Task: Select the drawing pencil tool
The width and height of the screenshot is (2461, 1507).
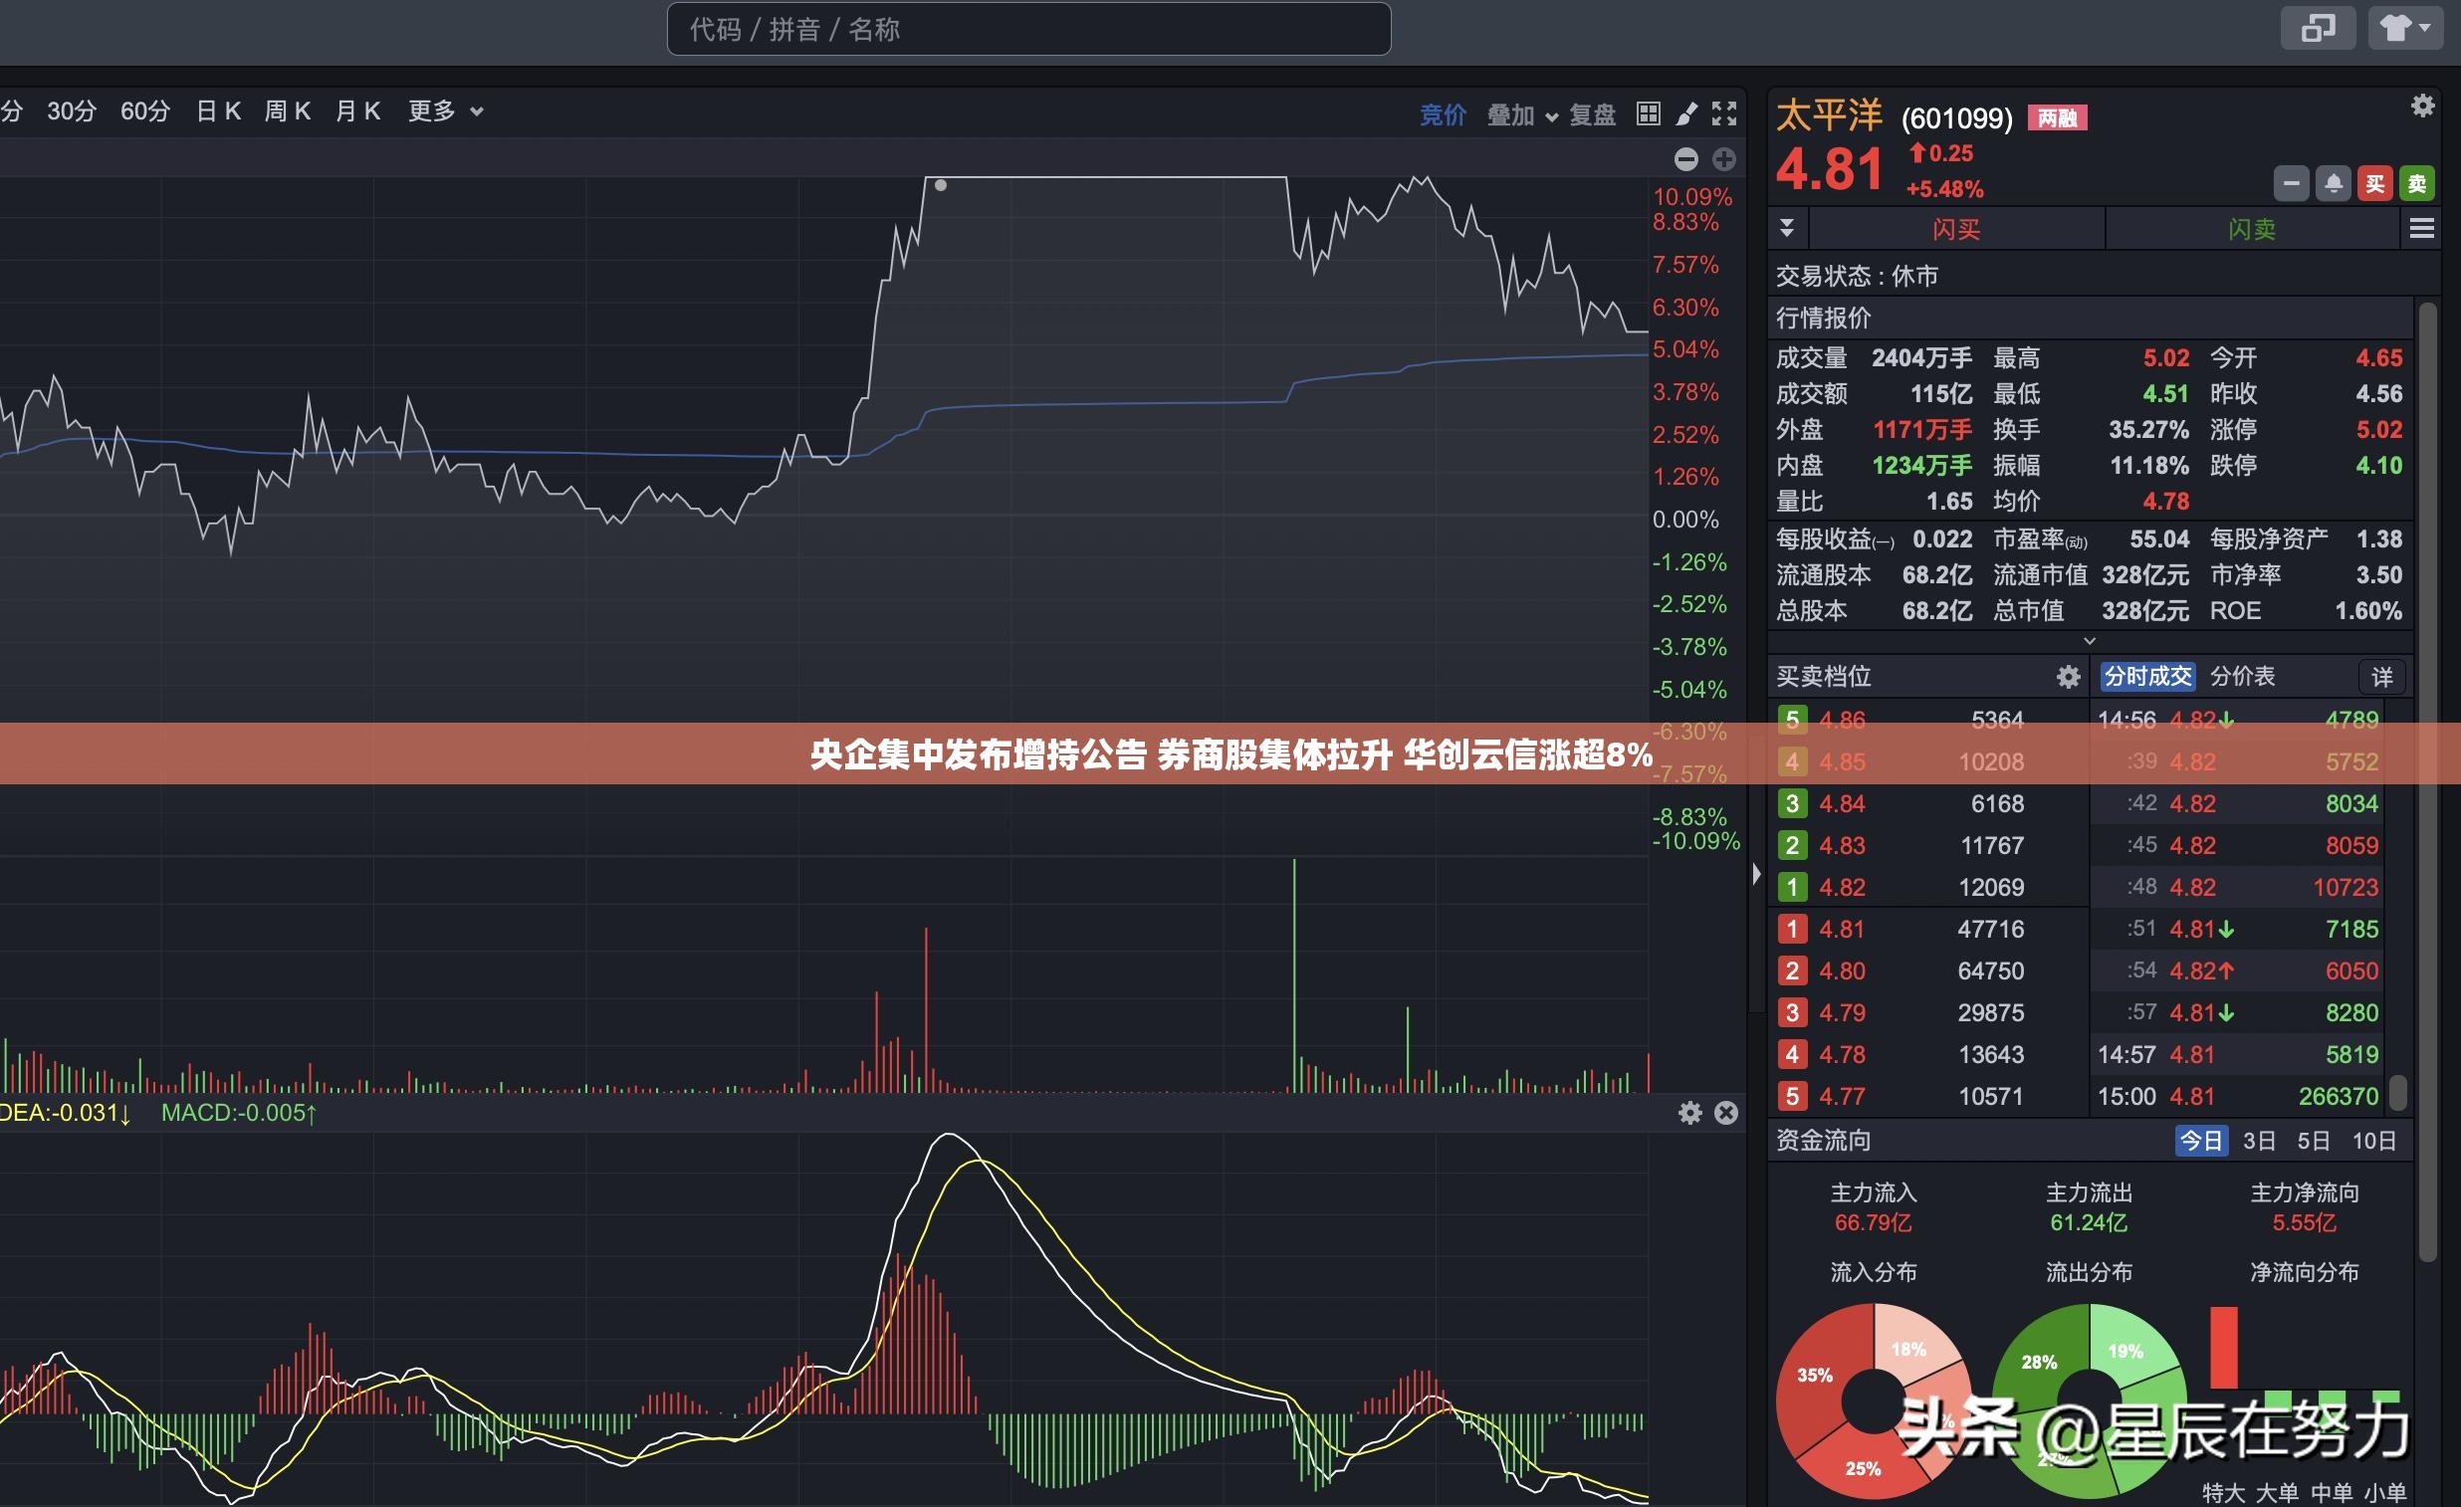Action: [1686, 113]
